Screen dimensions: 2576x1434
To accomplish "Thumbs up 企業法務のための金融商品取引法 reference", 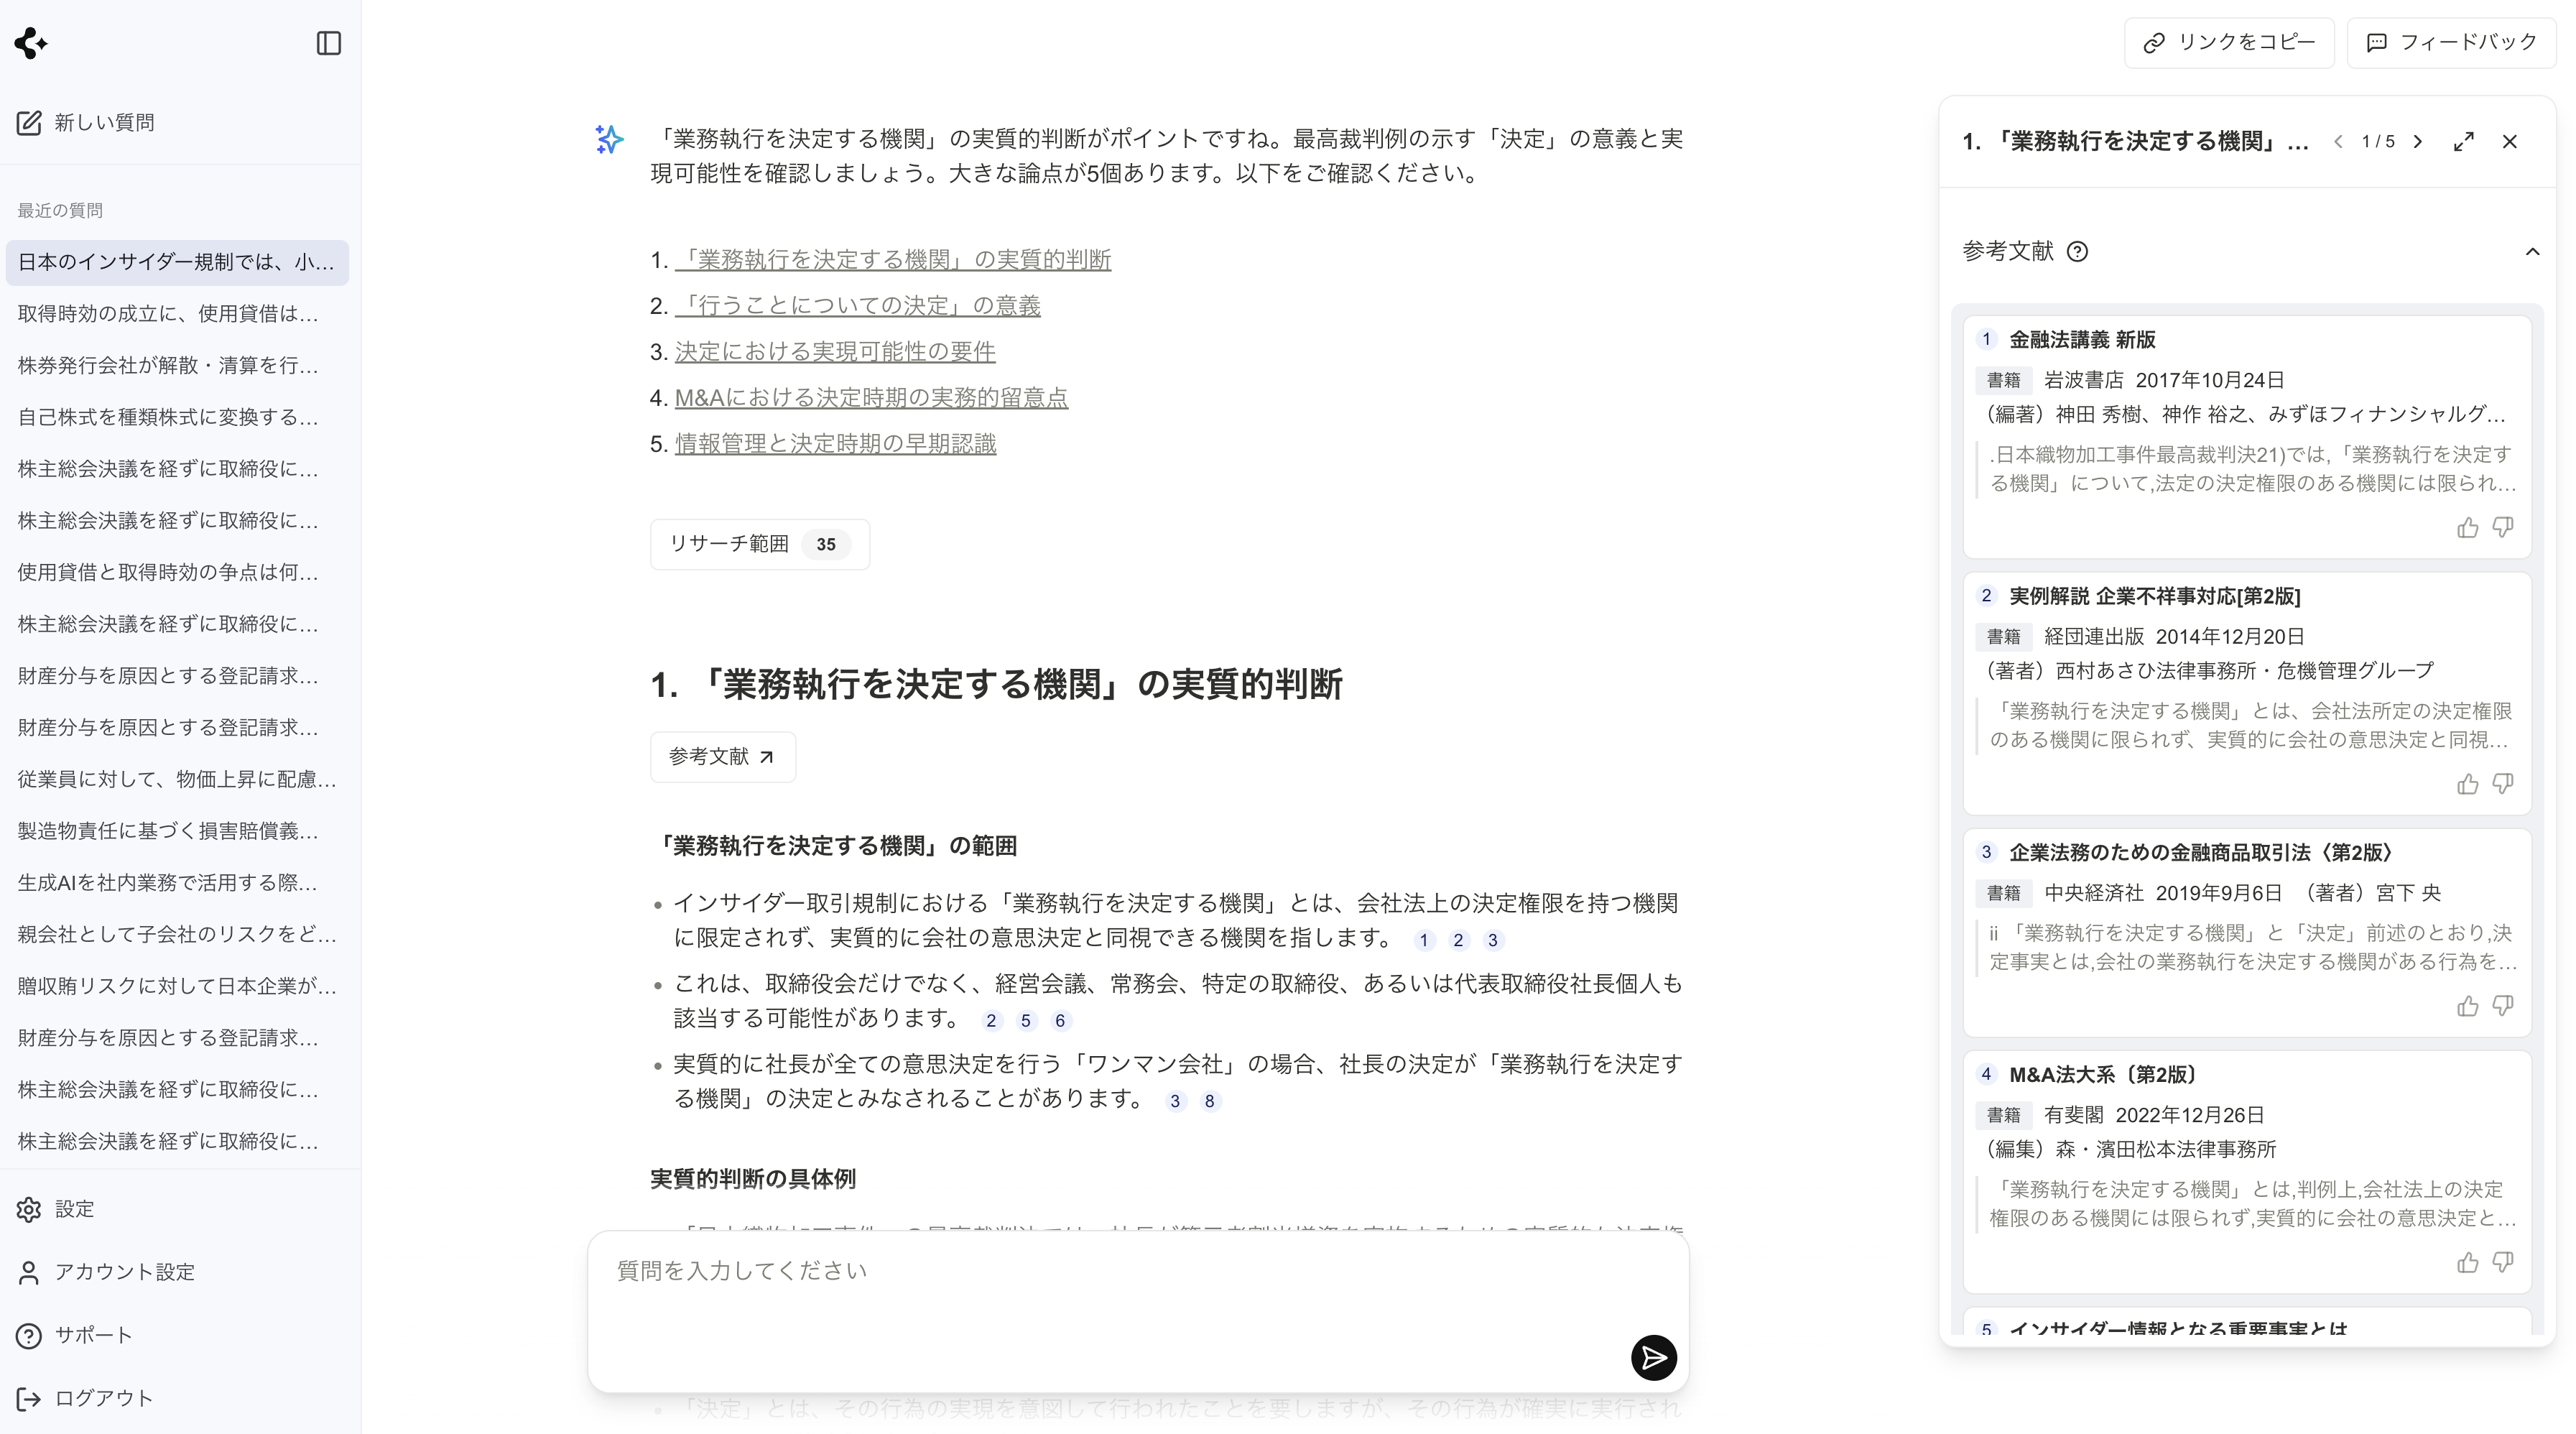I will tap(2467, 1006).
